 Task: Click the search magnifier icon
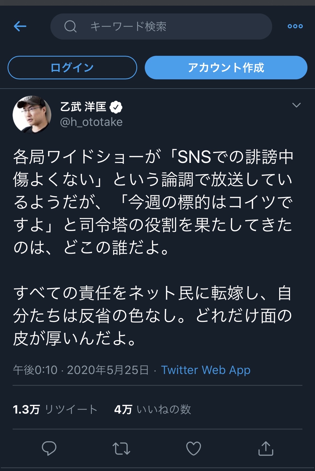[70, 27]
